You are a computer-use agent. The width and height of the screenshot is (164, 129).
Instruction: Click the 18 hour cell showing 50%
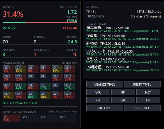click(8, 95)
